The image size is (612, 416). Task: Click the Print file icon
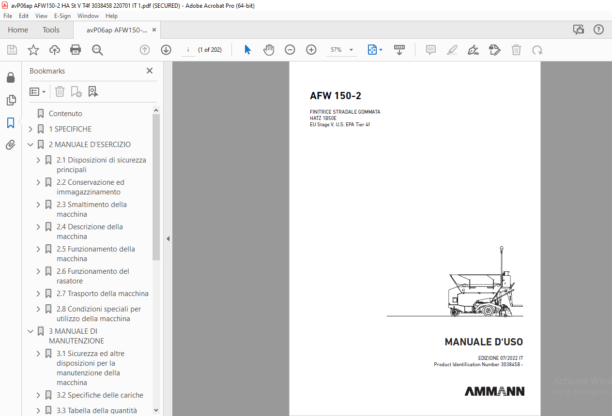pyautogui.click(x=76, y=50)
